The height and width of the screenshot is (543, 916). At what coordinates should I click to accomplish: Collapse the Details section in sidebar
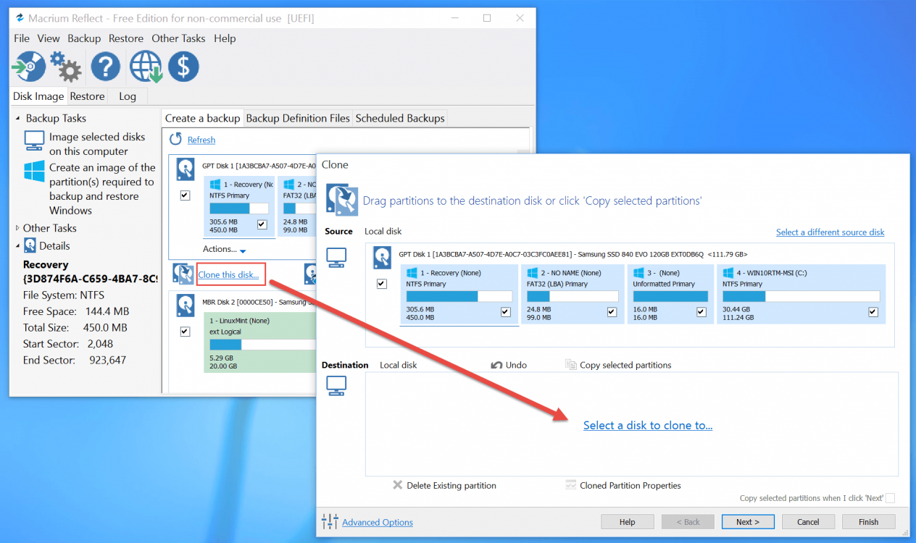coord(18,245)
